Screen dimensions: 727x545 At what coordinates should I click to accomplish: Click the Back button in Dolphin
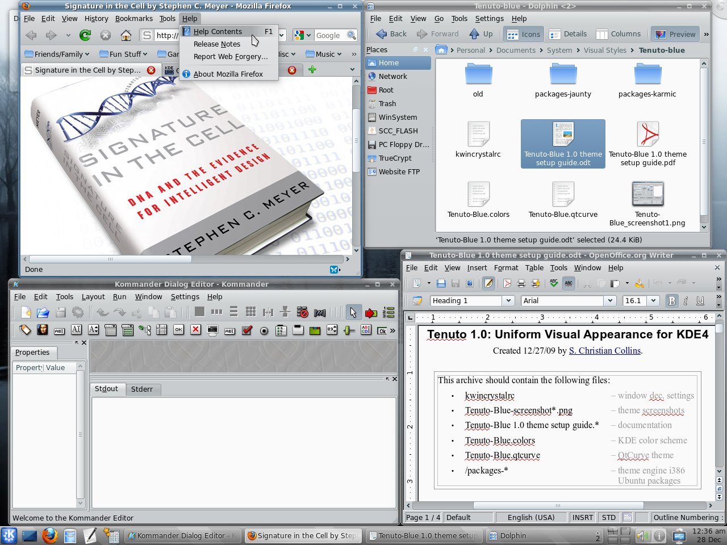[x=391, y=34]
